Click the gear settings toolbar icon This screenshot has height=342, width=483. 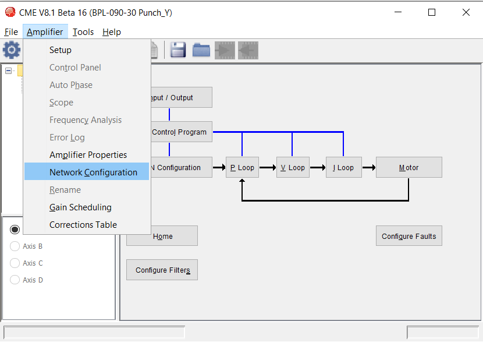tap(12, 50)
